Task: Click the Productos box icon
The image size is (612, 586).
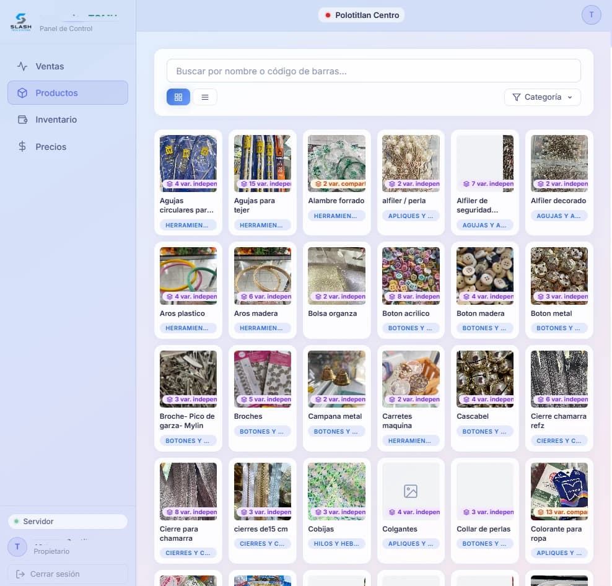Action: coord(22,93)
